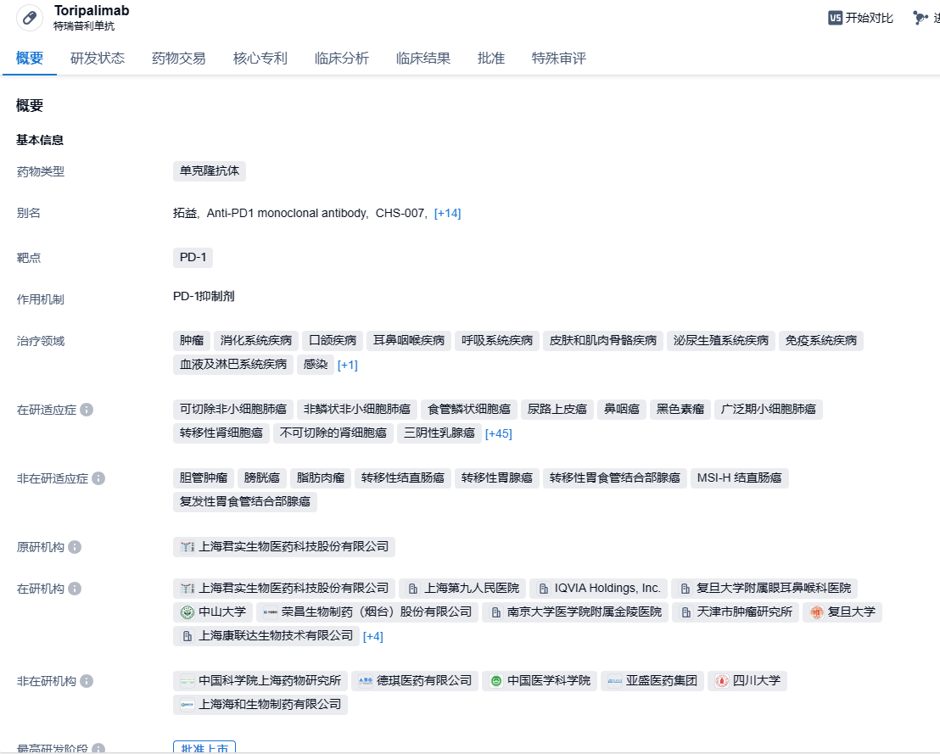This screenshot has width=940, height=754.
Task: Click the 单克隆抗体 drug type tag
Action: [210, 171]
